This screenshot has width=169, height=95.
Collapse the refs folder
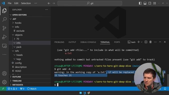click(30, 51)
